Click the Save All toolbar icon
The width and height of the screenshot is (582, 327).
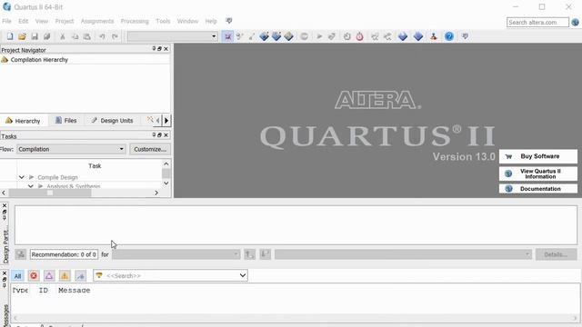[x=46, y=36]
